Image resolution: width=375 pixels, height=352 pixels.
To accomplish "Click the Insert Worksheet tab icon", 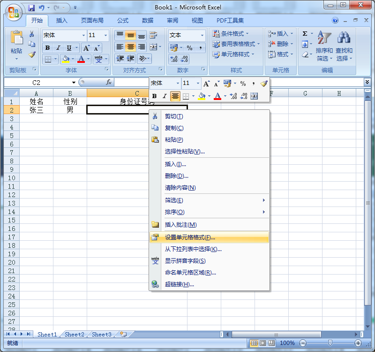I will coord(123,334).
